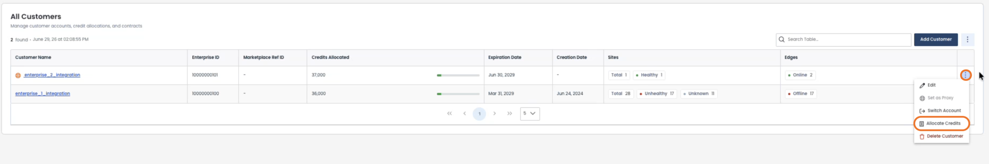Click the Healthy 1 sites badge
The width and height of the screenshot is (989, 164).
(x=649, y=75)
